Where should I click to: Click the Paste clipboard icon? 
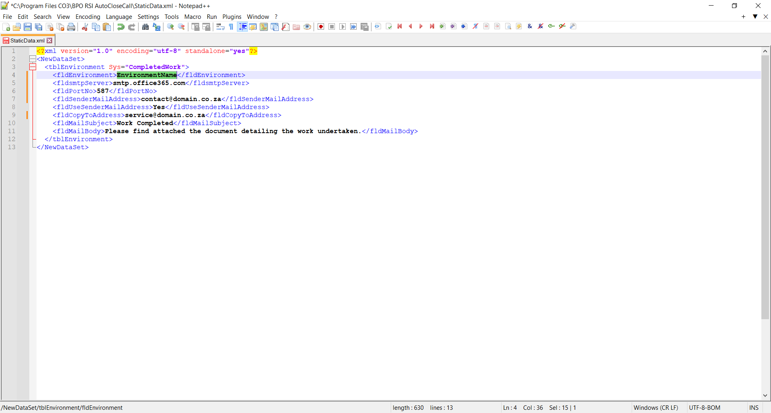tap(107, 27)
